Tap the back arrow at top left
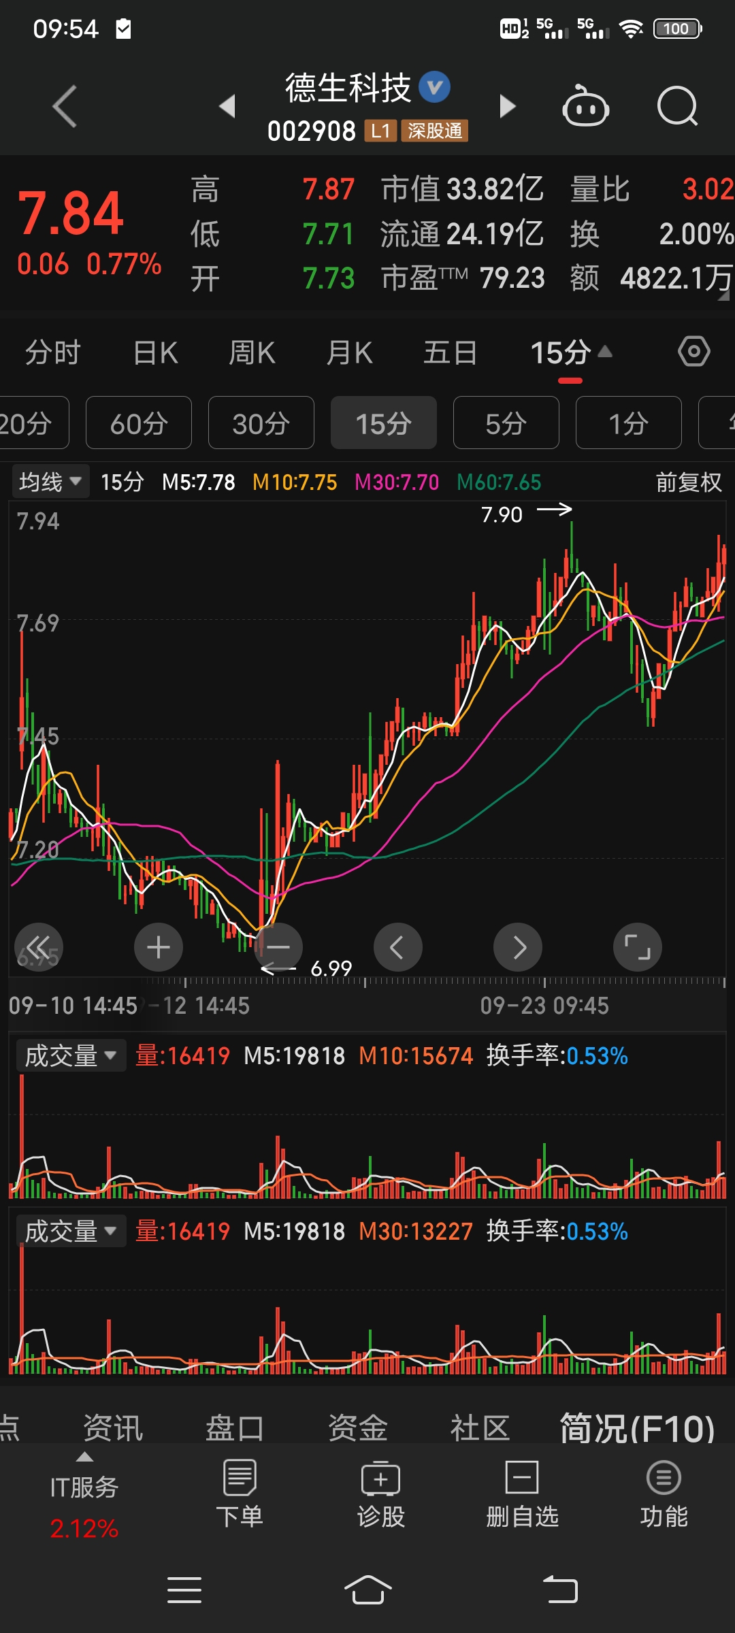 (x=65, y=107)
